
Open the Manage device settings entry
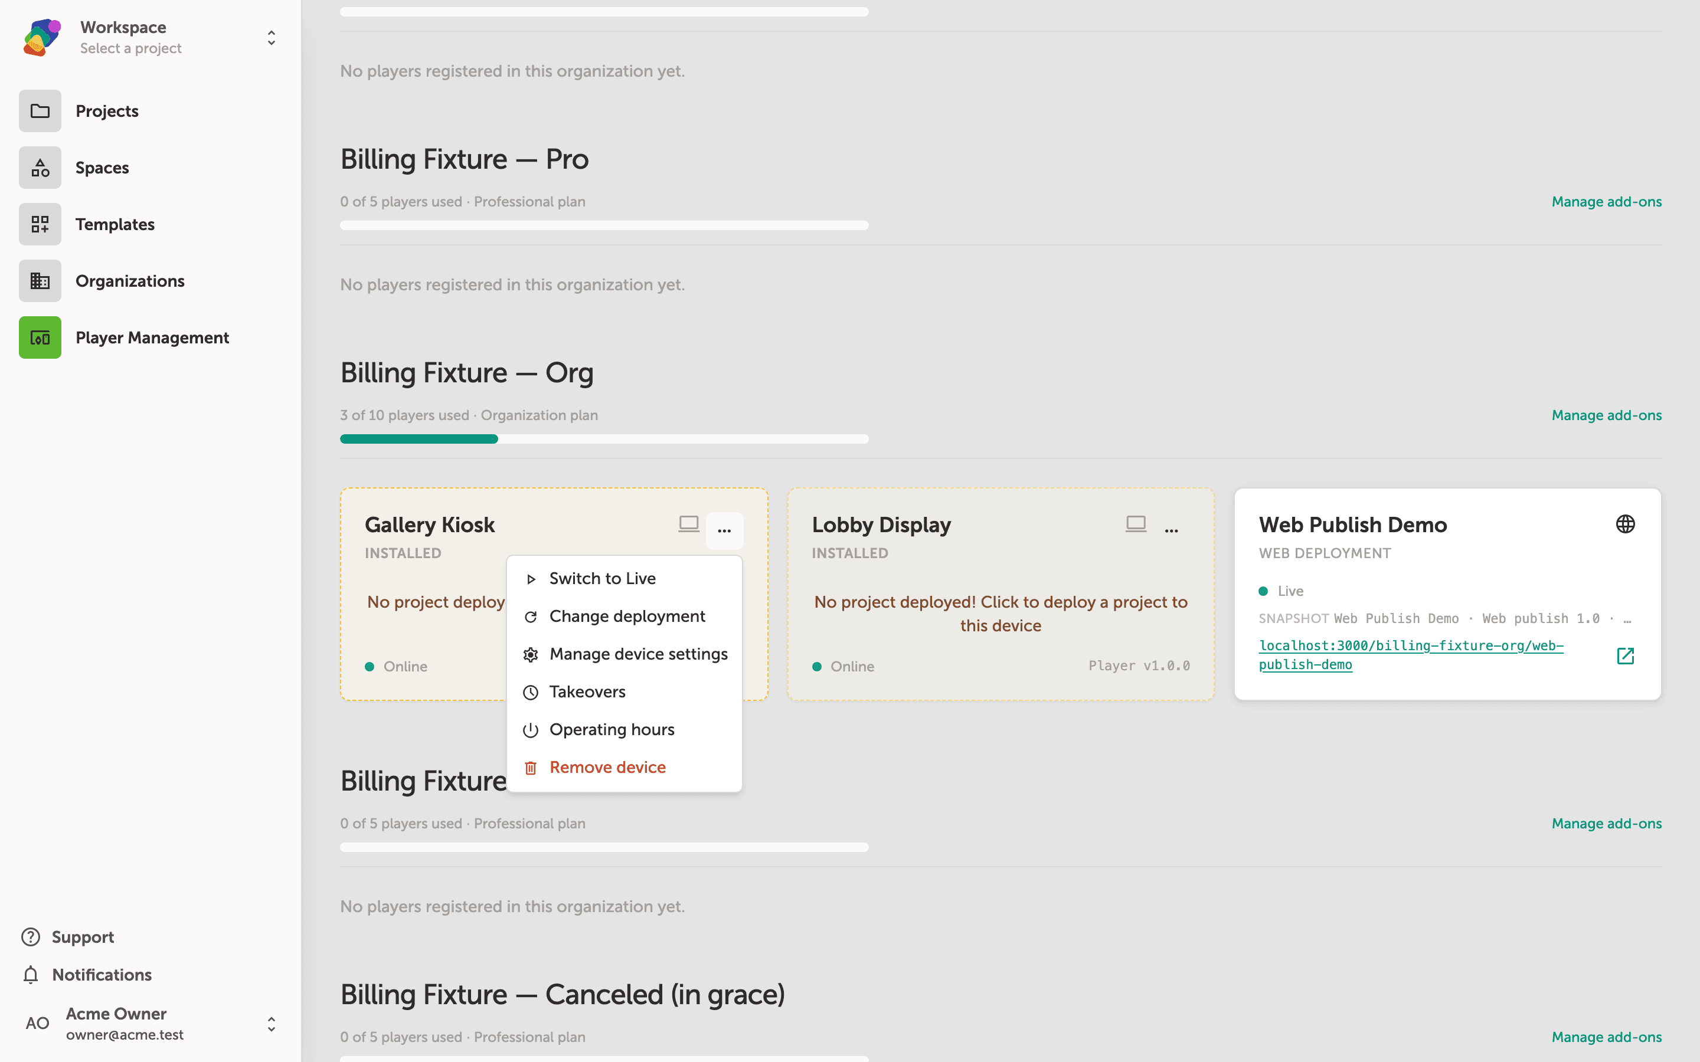(x=625, y=655)
